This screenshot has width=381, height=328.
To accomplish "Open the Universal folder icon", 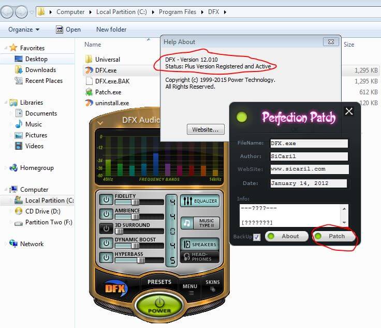I will pos(89,59).
